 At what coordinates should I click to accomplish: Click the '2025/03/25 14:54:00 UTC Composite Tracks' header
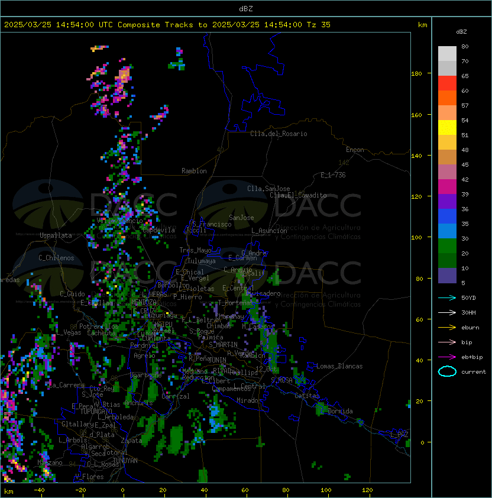(99, 25)
